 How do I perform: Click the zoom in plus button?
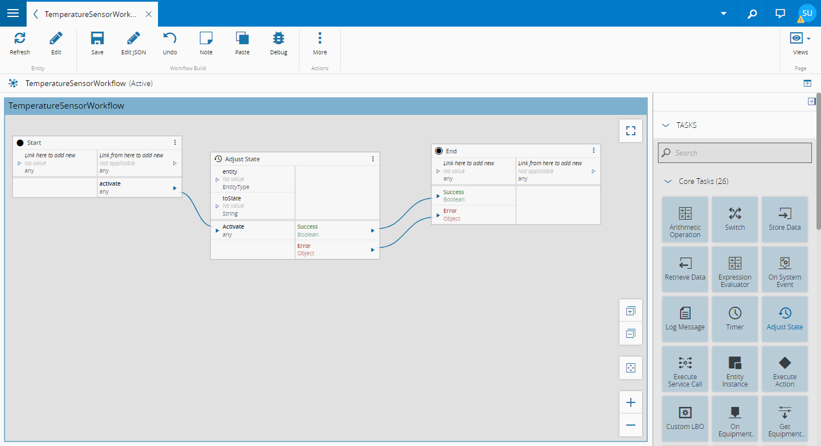tap(631, 403)
